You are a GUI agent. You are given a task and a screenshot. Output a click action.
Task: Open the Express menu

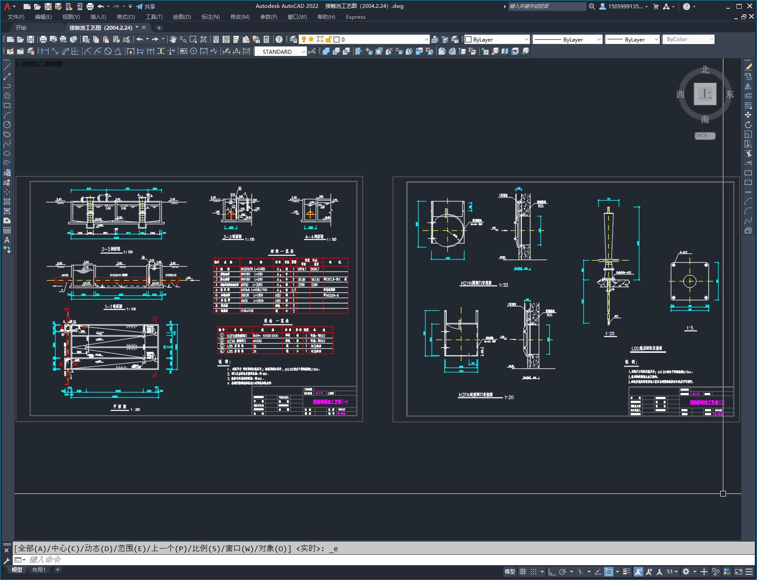356,17
